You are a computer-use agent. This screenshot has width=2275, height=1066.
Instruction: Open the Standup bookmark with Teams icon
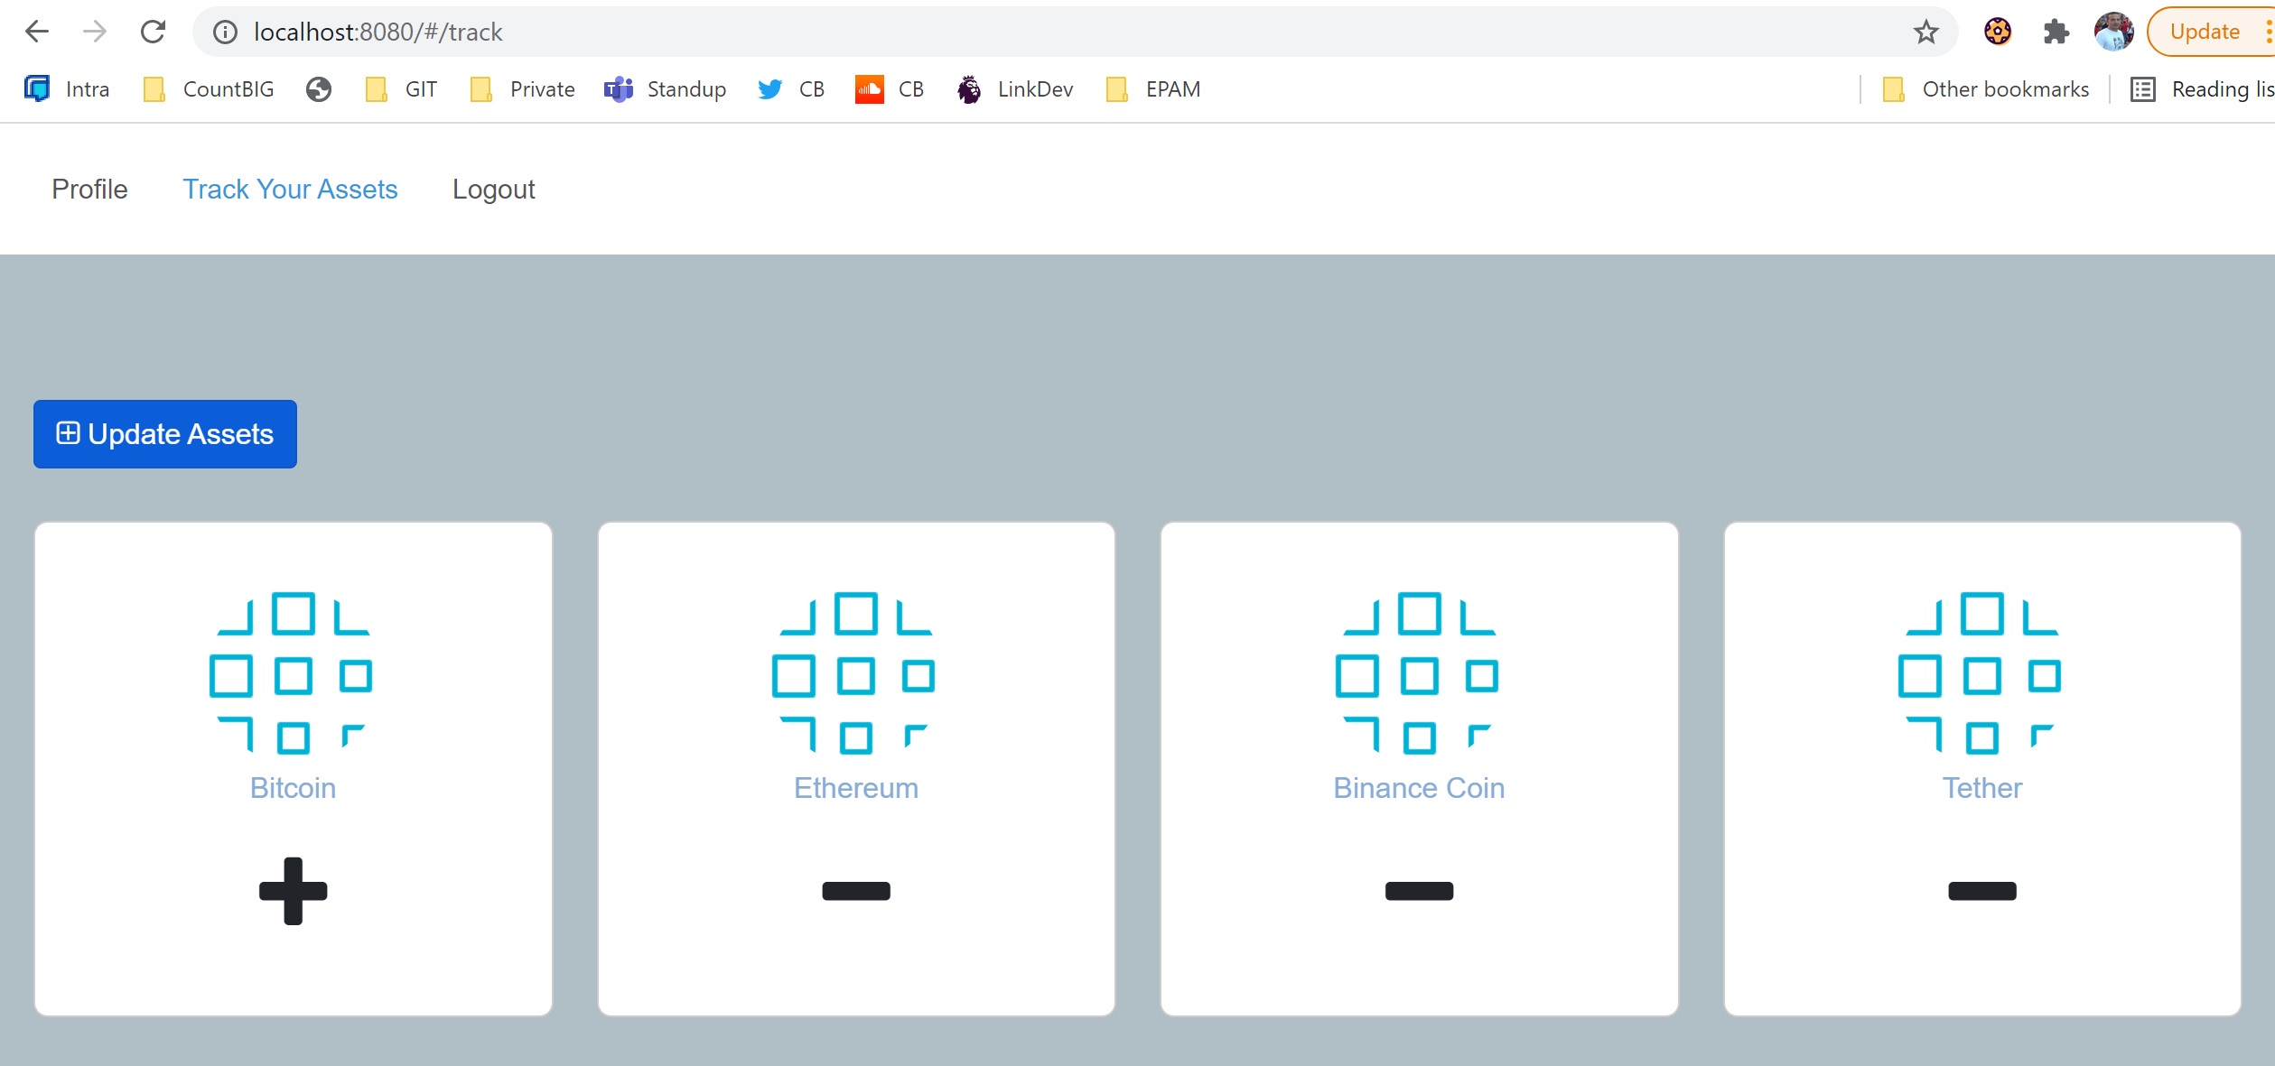click(666, 88)
